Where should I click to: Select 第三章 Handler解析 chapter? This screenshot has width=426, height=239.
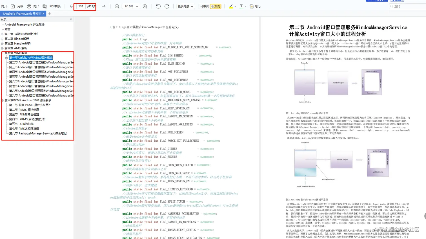[17, 43]
